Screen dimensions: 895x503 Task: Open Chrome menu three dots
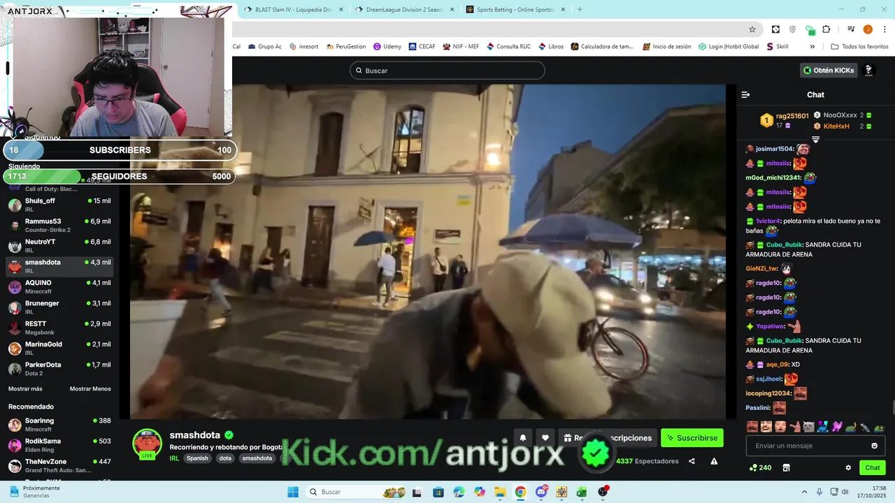(x=884, y=29)
